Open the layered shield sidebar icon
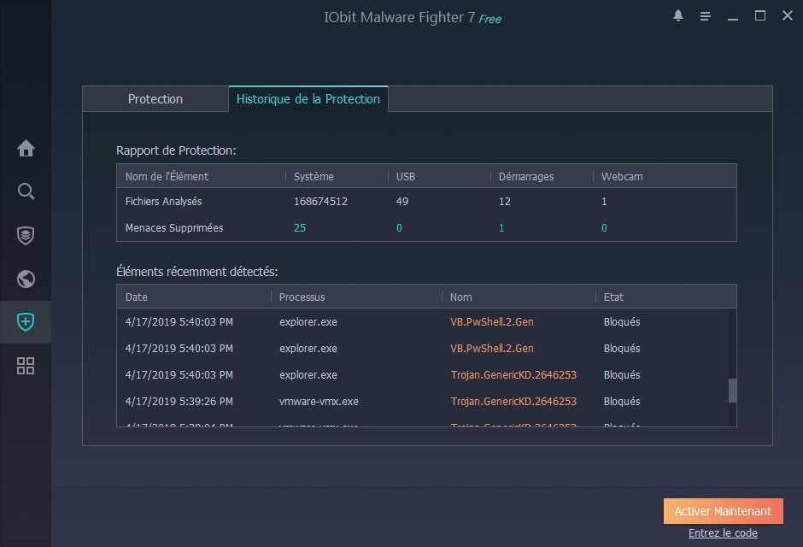This screenshot has height=547, width=803. click(x=26, y=236)
